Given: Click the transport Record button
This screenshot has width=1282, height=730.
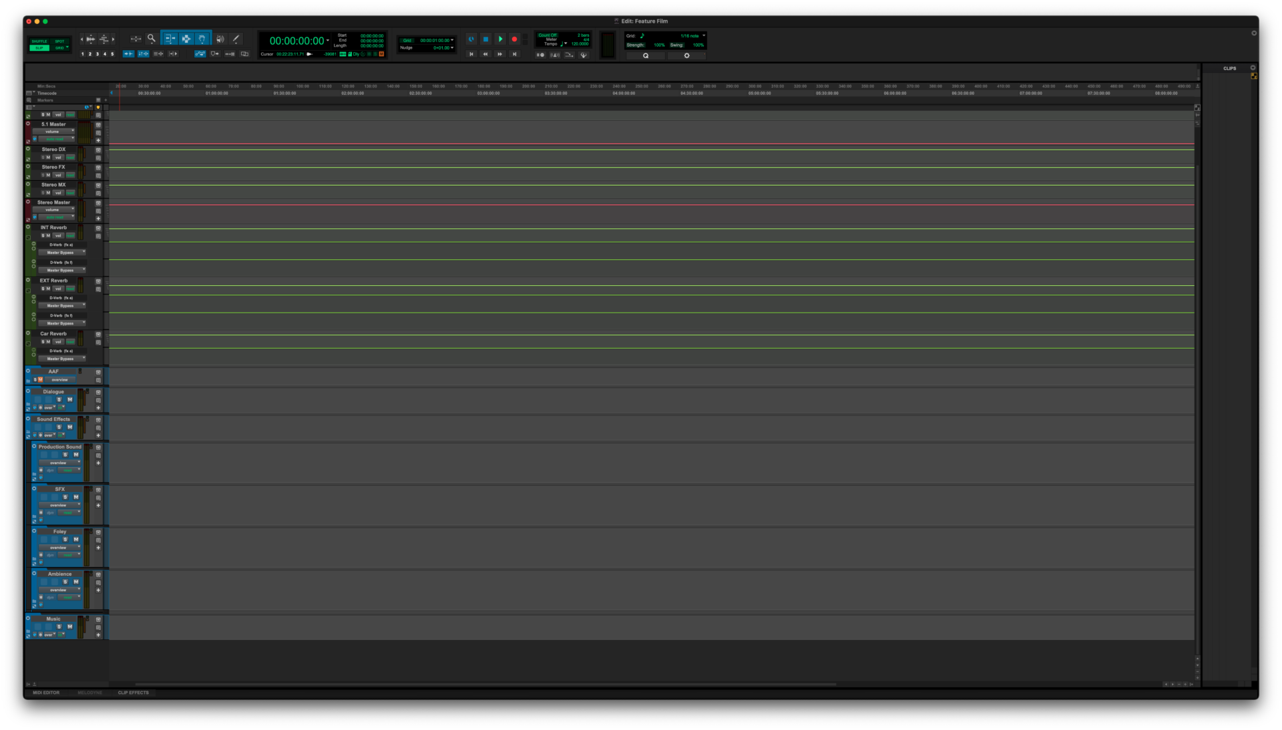Looking at the screenshot, I should click(514, 39).
